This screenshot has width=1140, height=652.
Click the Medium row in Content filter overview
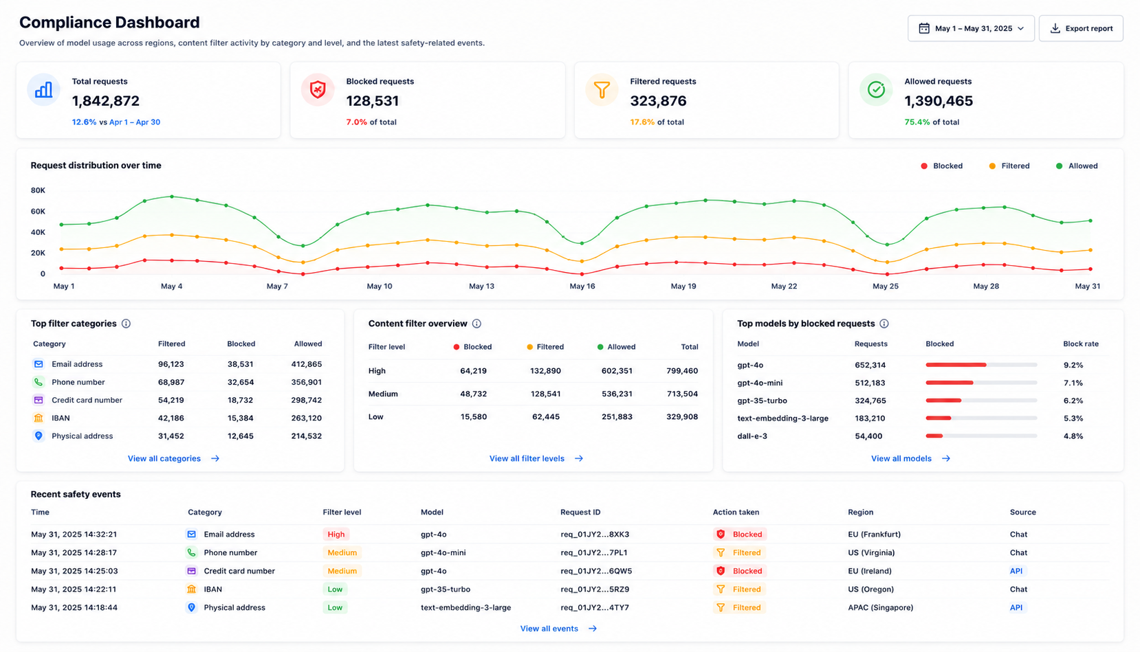pyautogui.click(x=533, y=394)
